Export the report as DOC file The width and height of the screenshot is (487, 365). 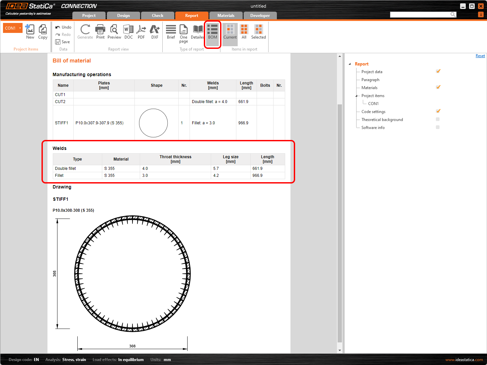pos(128,32)
